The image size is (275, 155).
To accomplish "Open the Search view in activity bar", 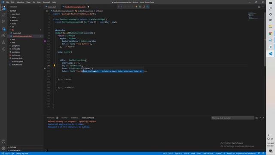I will coord(3,15).
